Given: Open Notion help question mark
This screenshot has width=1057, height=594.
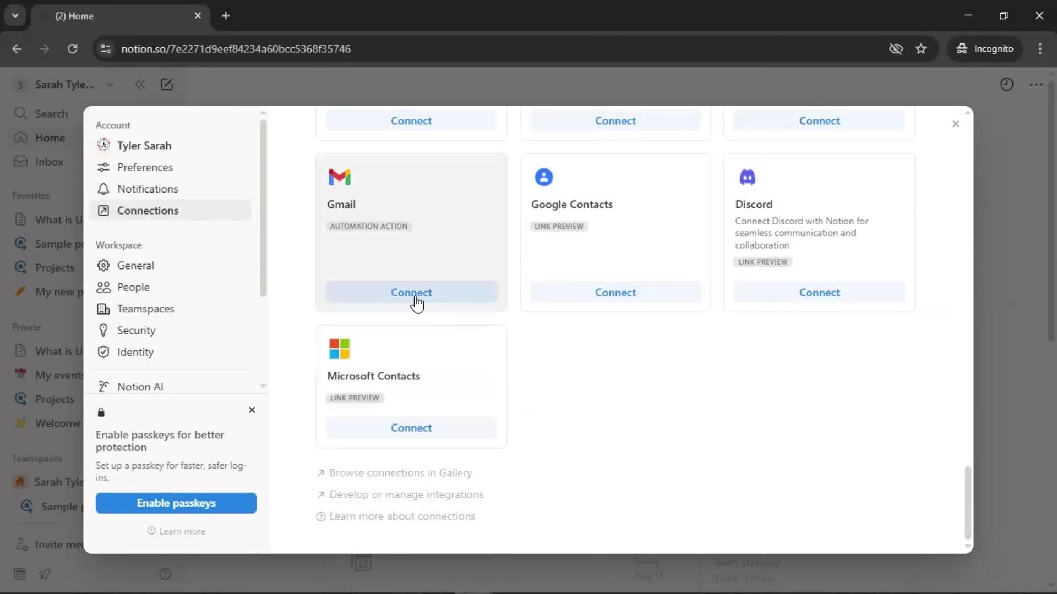Looking at the screenshot, I should [165, 574].
